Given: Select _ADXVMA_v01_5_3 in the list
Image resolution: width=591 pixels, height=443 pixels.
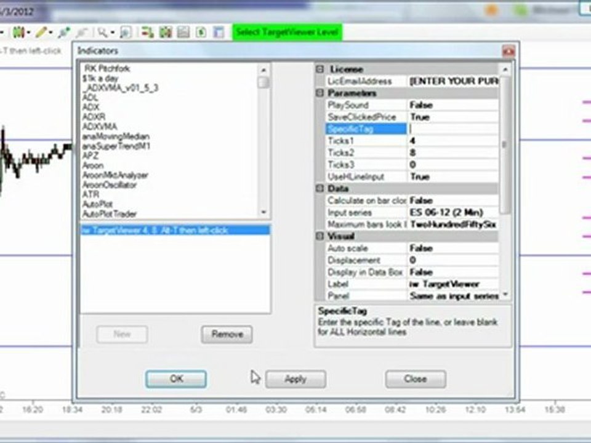Looking at the screenshot, I should [121, 88].
